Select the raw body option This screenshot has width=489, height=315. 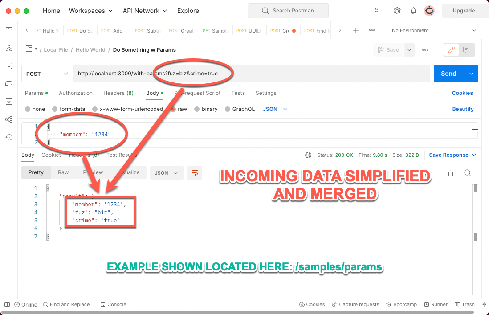pos(179,109)
